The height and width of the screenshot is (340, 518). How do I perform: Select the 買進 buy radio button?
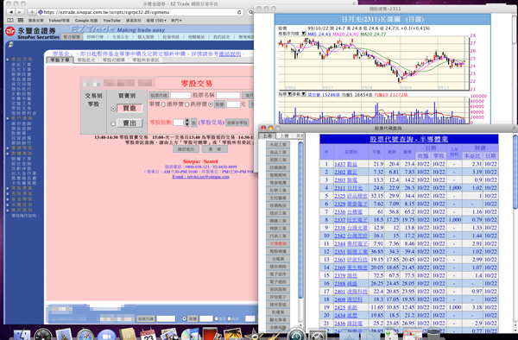113,109
